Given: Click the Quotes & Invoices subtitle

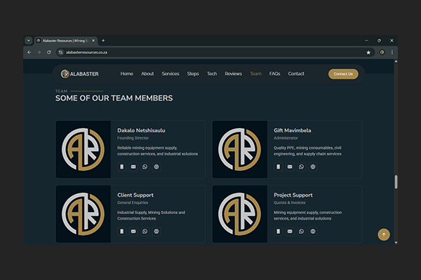Looking at the screenshot, I should (289, 202).
